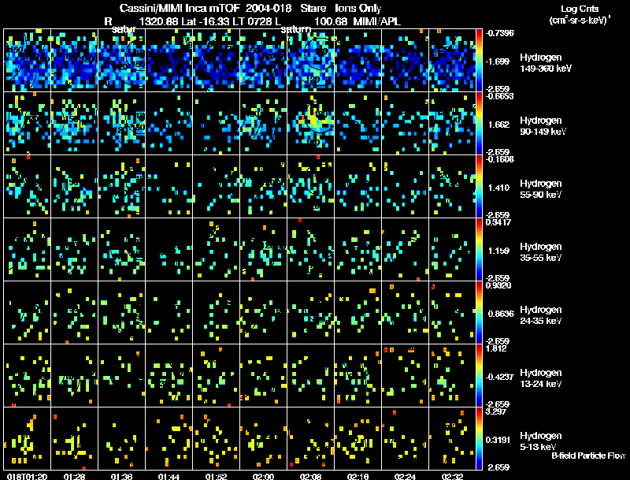
Task: Click the 13-24 keV panel at 02:24
Action: tap(406, 375)
